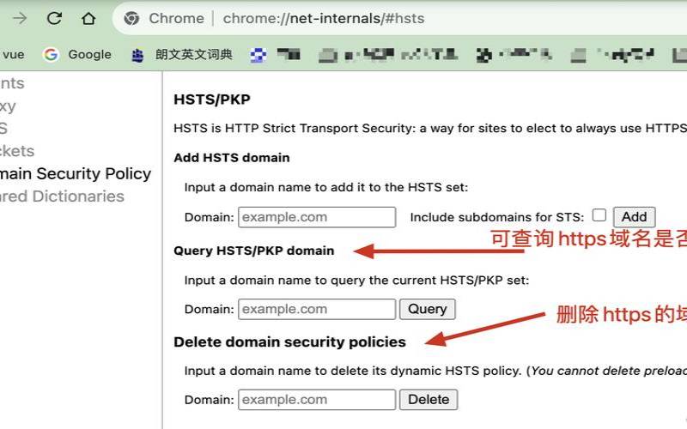Click the Delete domain security policies heading
This screenshot has height=429, width=687.
point(290,341)
